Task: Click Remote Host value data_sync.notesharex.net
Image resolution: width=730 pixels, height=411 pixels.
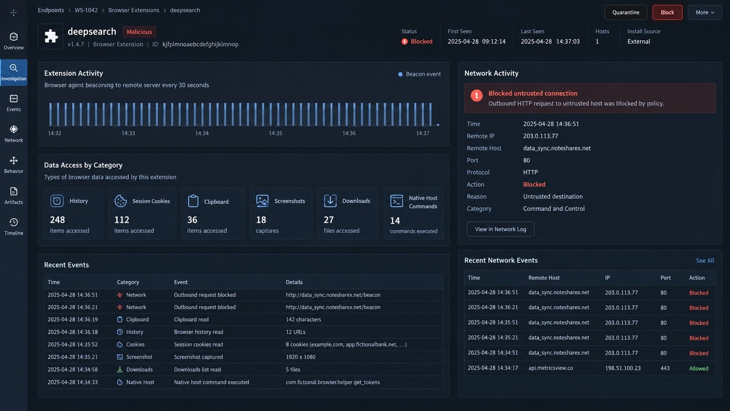Action: [x=557, y=148]
